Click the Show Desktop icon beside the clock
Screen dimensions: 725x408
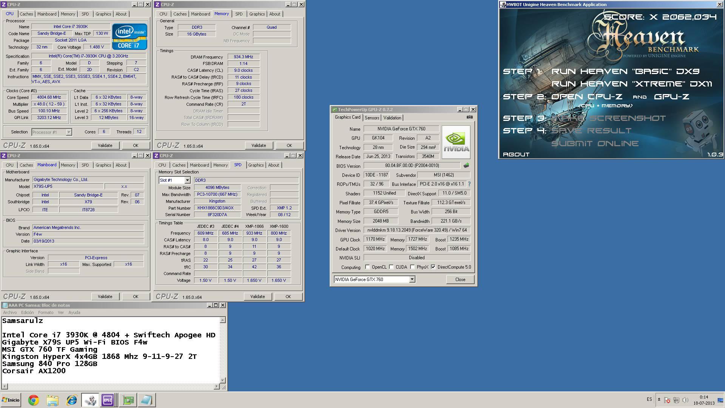click(720, 400)
